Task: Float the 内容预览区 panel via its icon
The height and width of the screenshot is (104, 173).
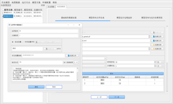Action: [x=42, y=5]
